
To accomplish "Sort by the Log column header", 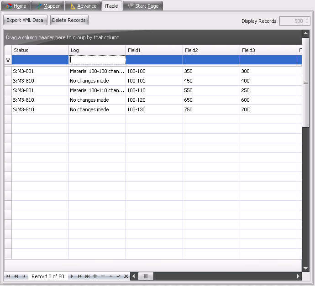I will 97,50.
